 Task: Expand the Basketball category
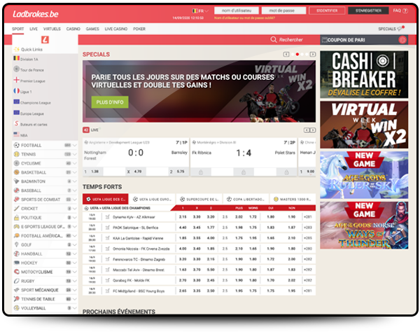[75, 172]
